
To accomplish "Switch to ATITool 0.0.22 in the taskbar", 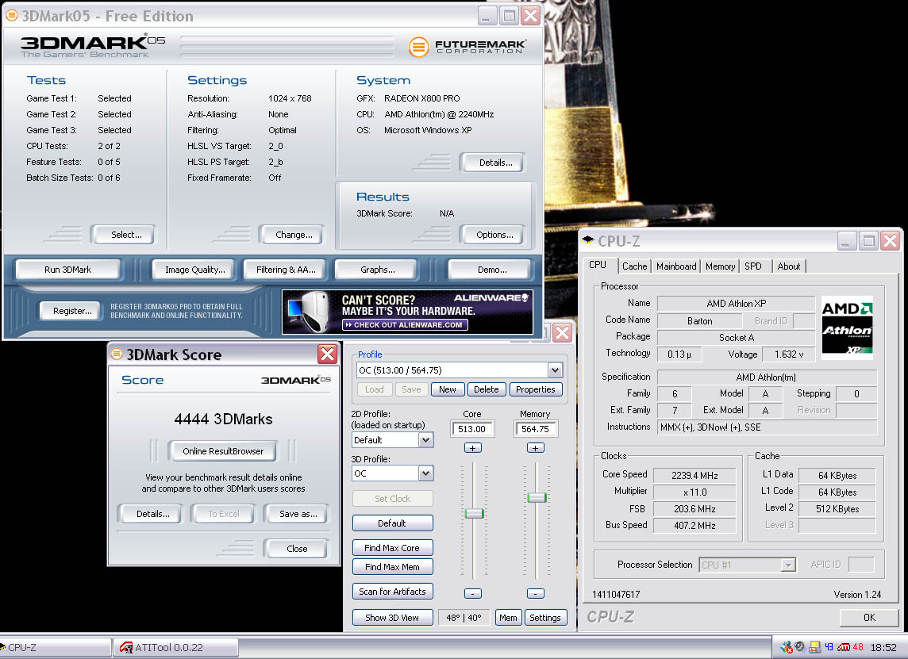I will pyautogui.click(x=176, y=647).
